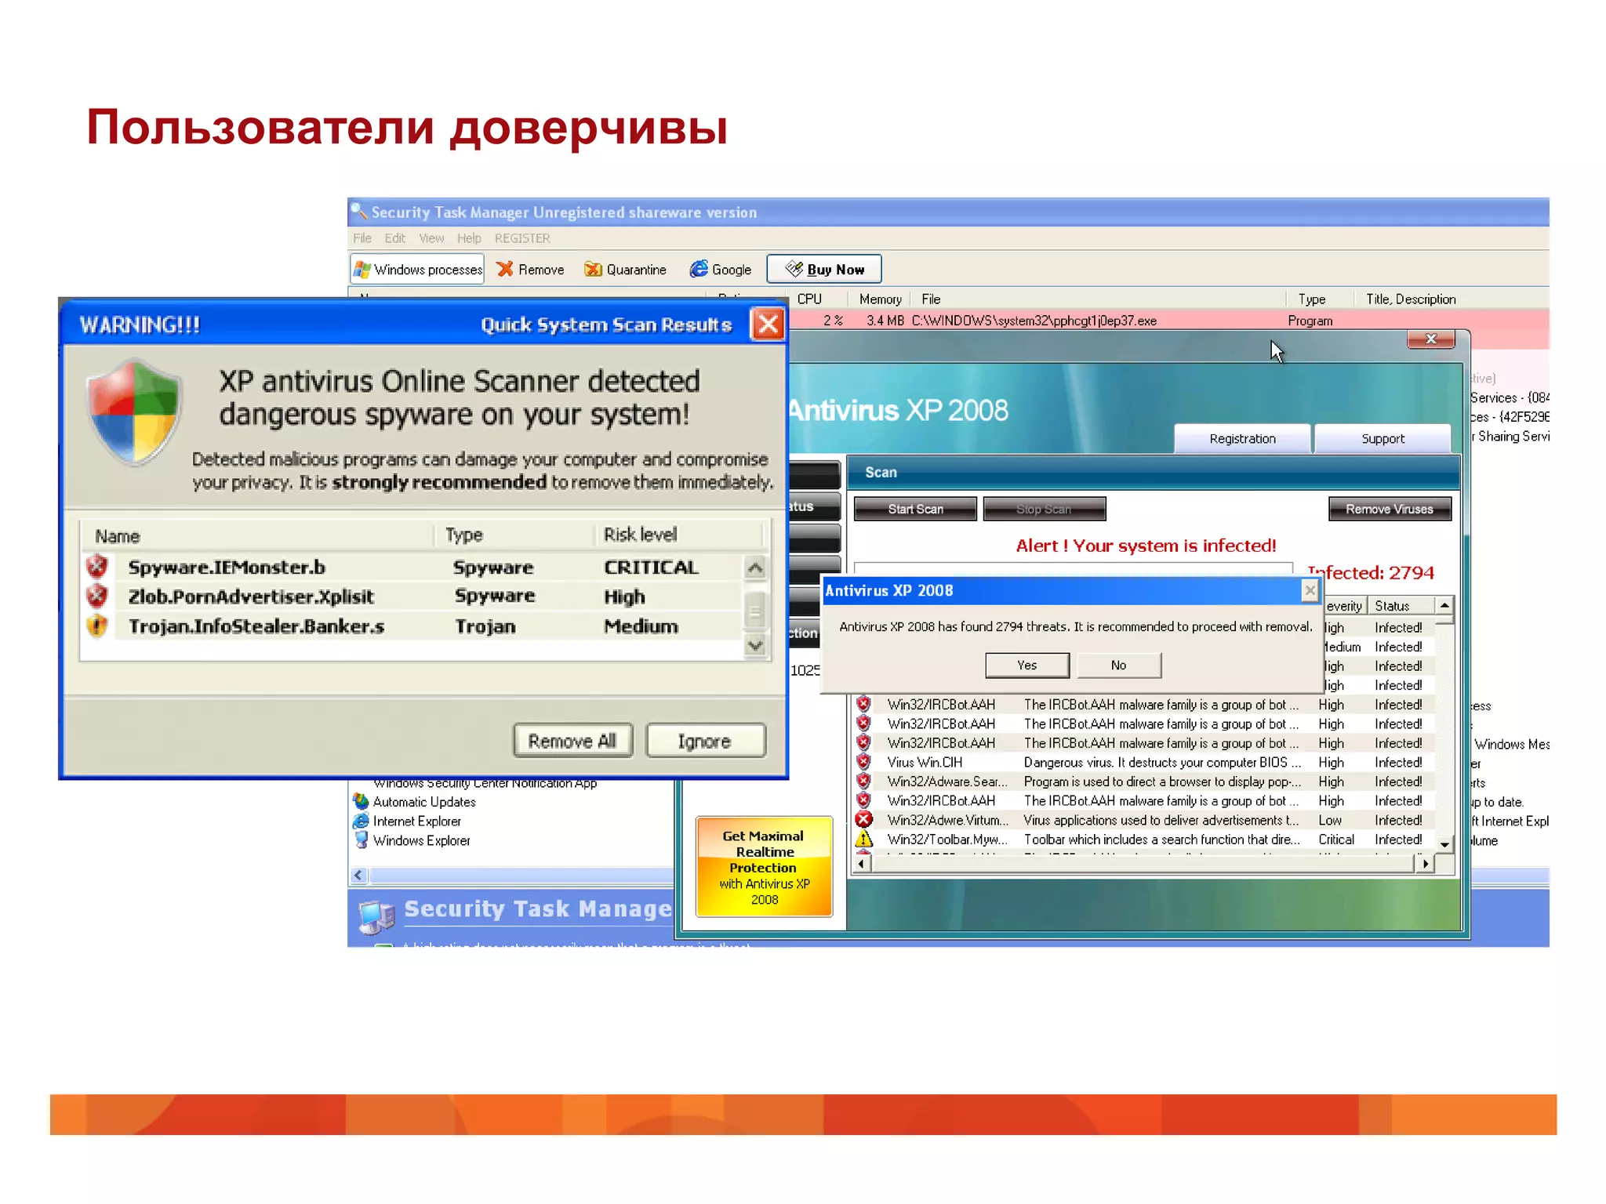Click the red shield icon beside Spyware.IEMonster.b
Screen dimensions: 1606x1204
point(97,566)
